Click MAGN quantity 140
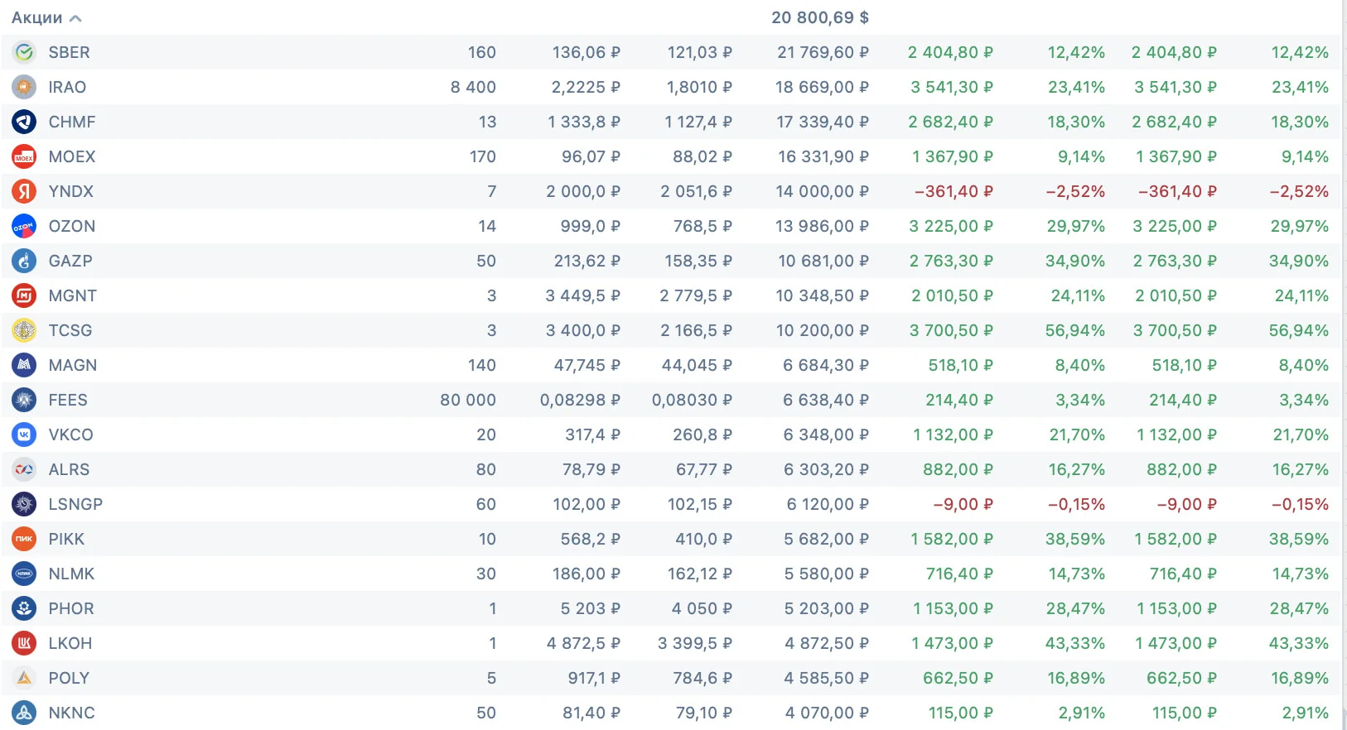The image size is (1347, 730). (482, 365)
